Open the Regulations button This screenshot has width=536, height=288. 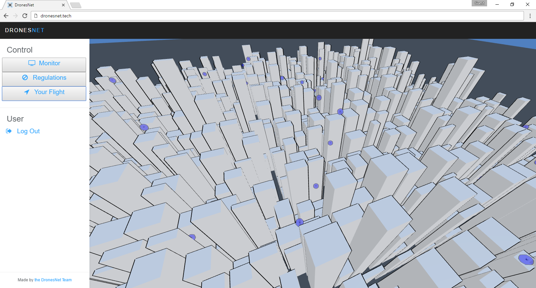coord(44,79)
